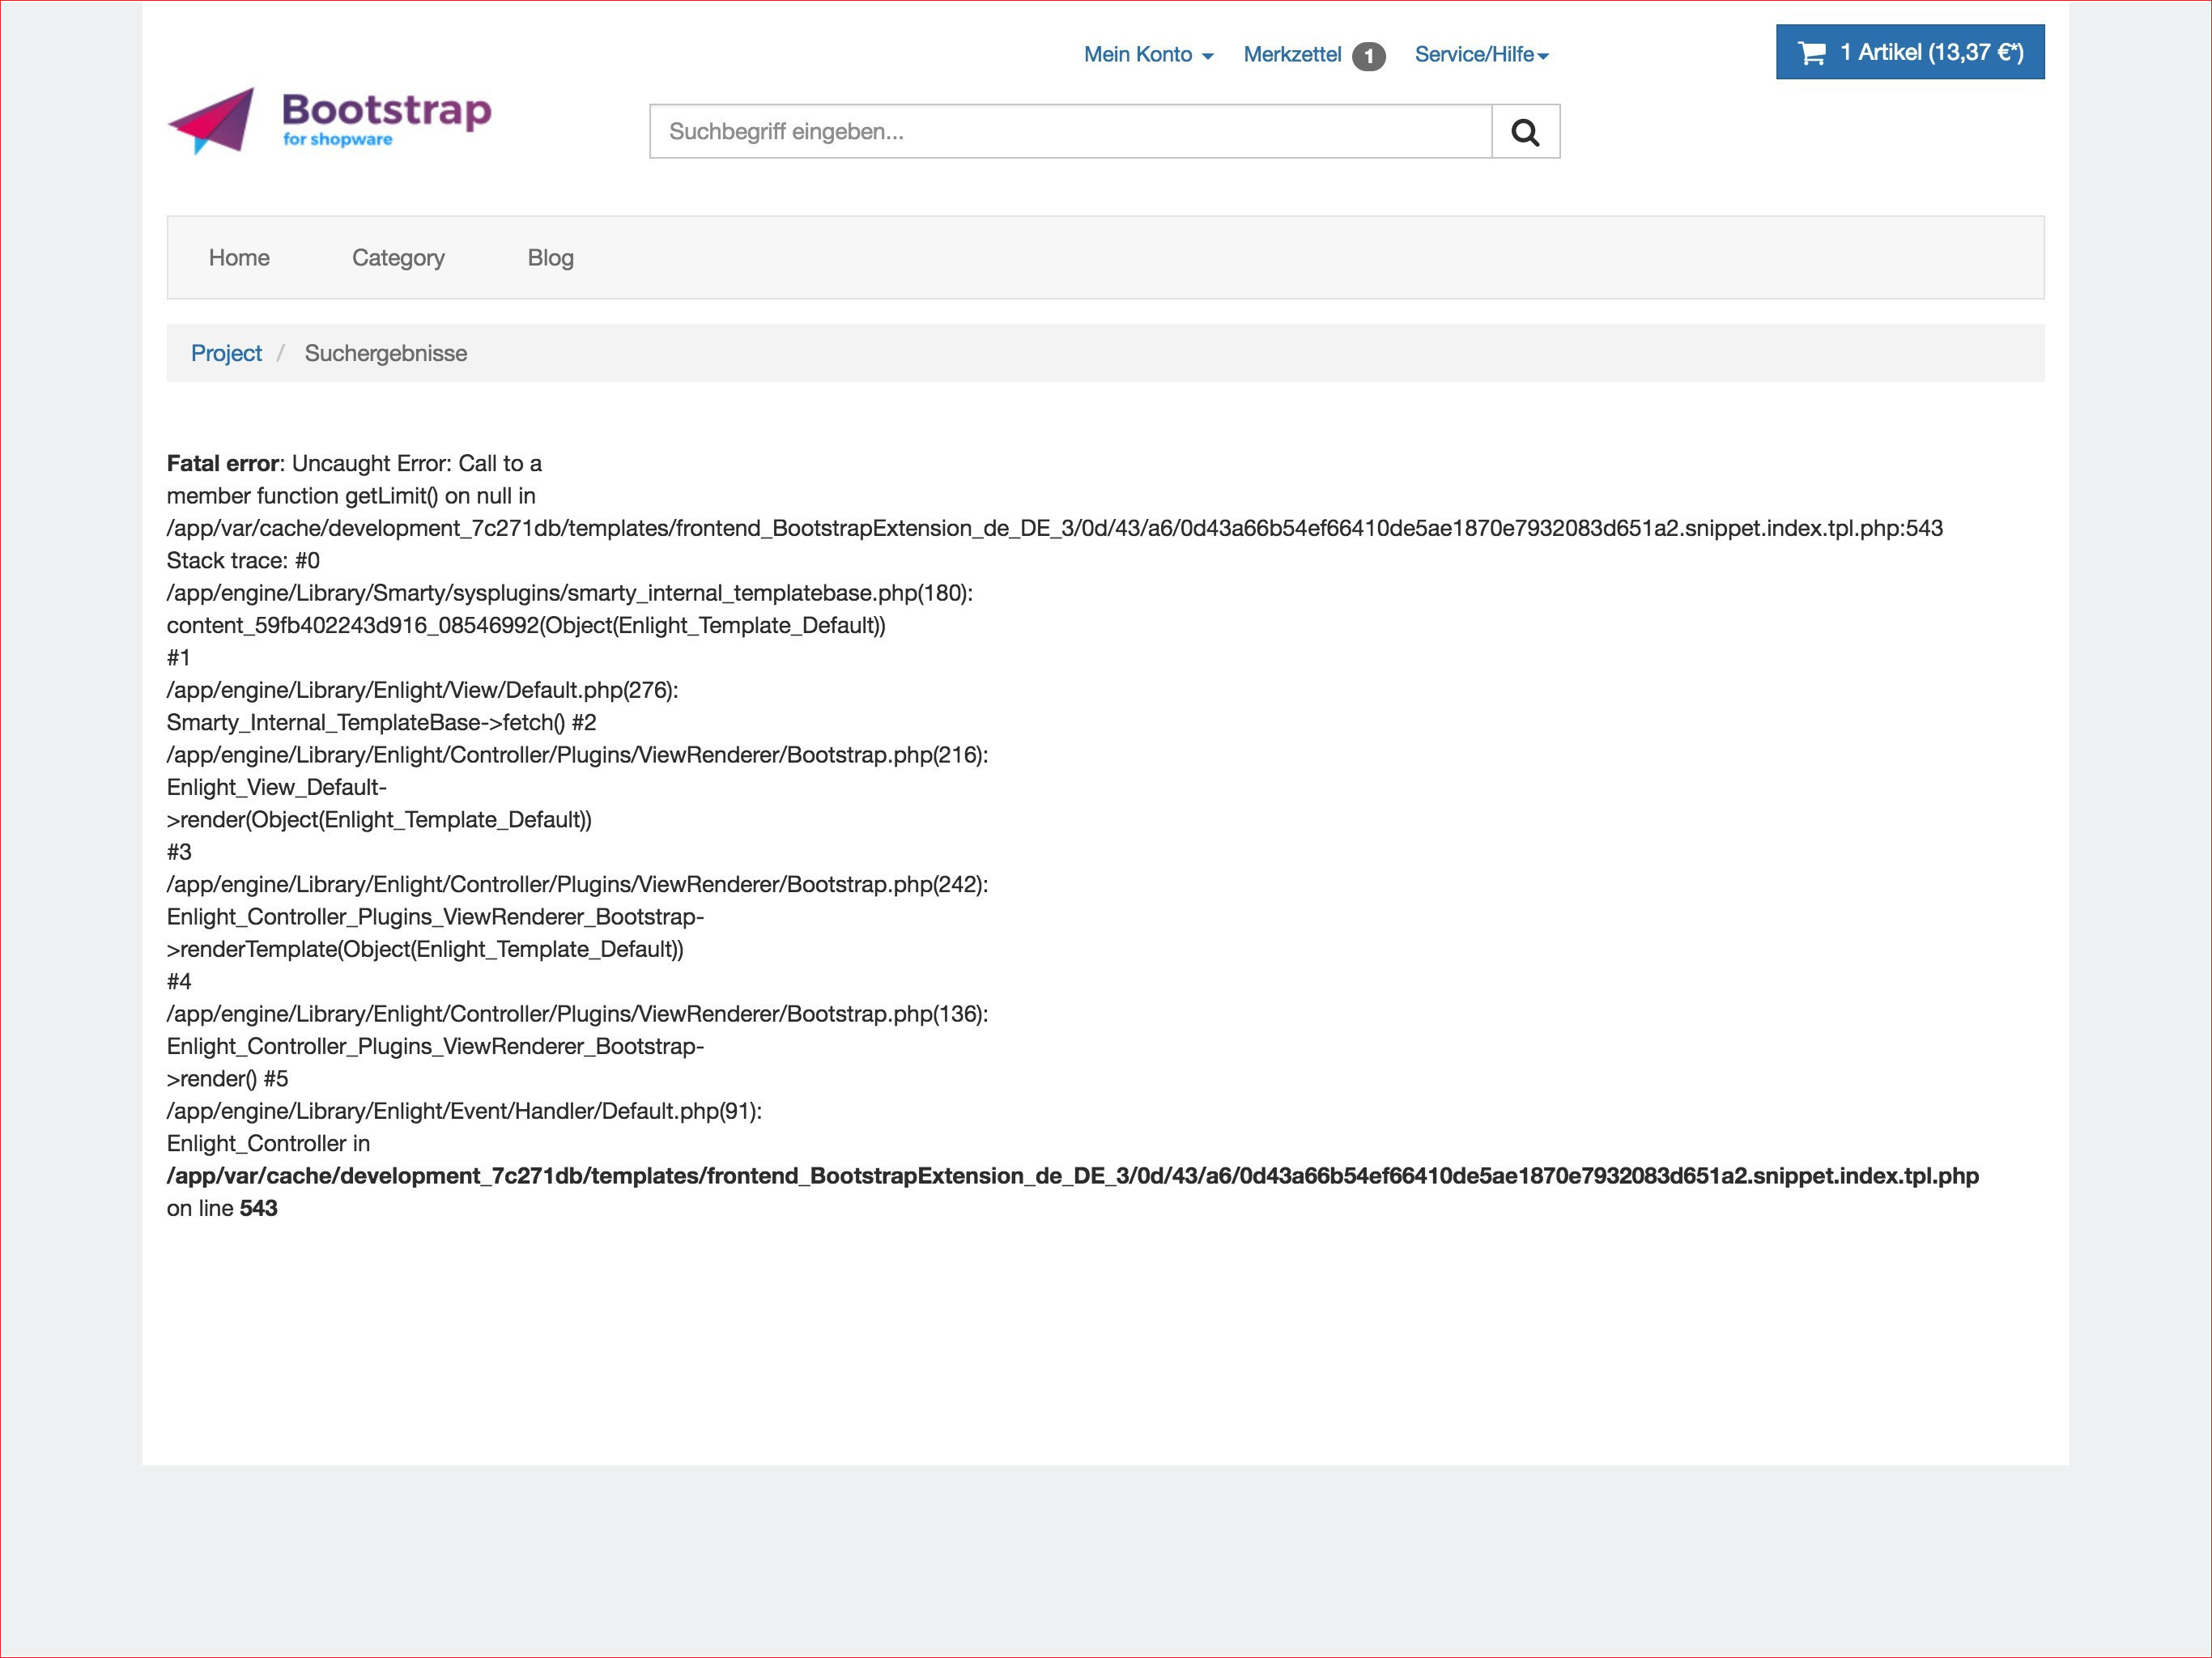Click the bold line number 543
Screen dimensions: 2212x1658
point(258,1209)
